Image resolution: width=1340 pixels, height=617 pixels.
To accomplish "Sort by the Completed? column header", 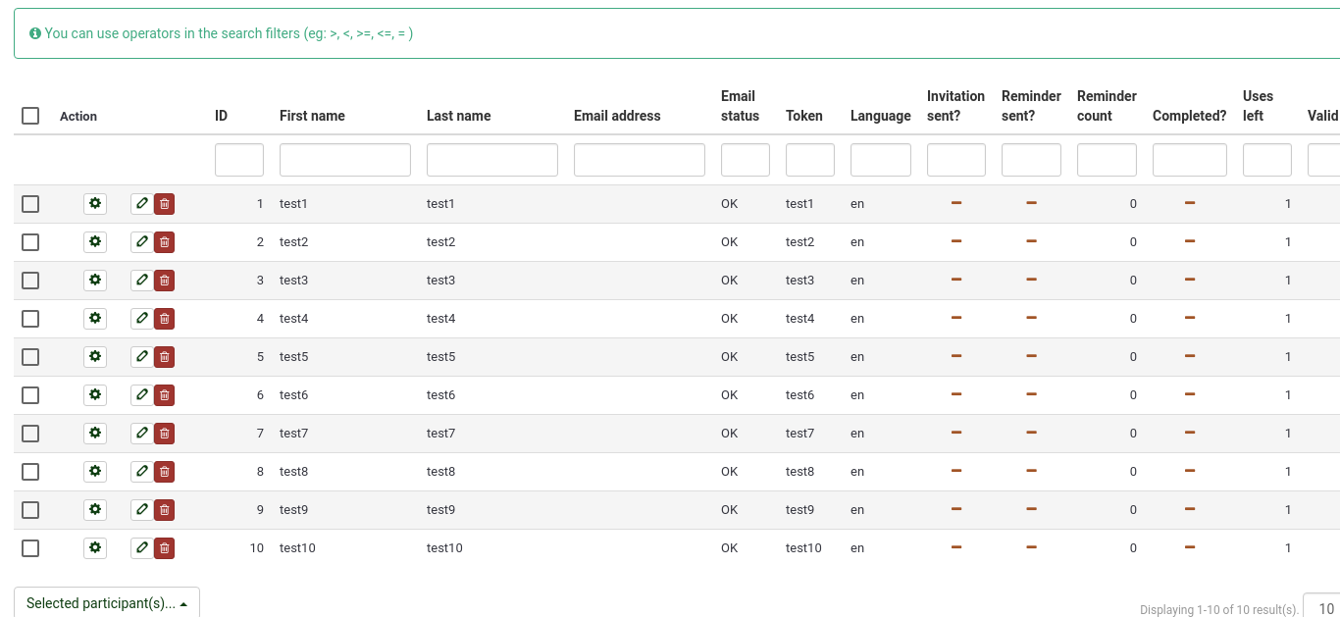I will click(x=1189, y=116).
